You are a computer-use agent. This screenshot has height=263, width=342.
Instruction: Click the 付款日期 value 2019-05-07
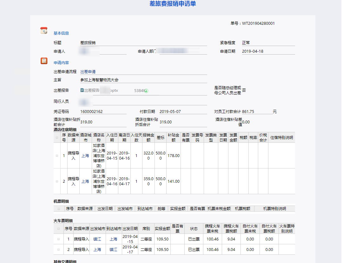pos(170,112)
